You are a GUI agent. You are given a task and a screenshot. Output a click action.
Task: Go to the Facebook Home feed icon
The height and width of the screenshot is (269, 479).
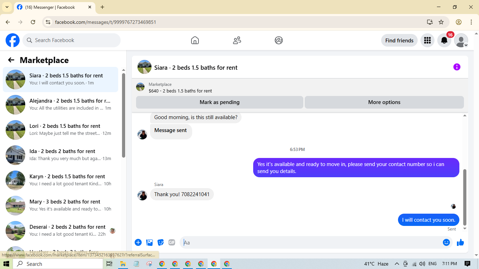pos(195,40)
